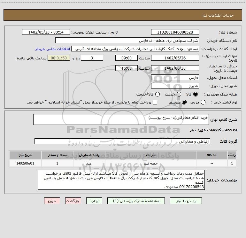246x238 pixels.
Task: Click the validity time field 16:00
Action: pos(127,68)
